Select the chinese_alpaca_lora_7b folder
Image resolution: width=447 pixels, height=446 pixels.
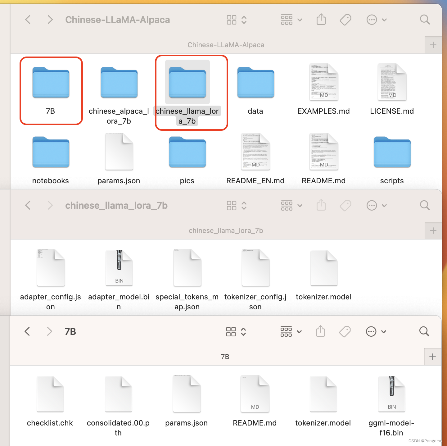tap(119, 83)
